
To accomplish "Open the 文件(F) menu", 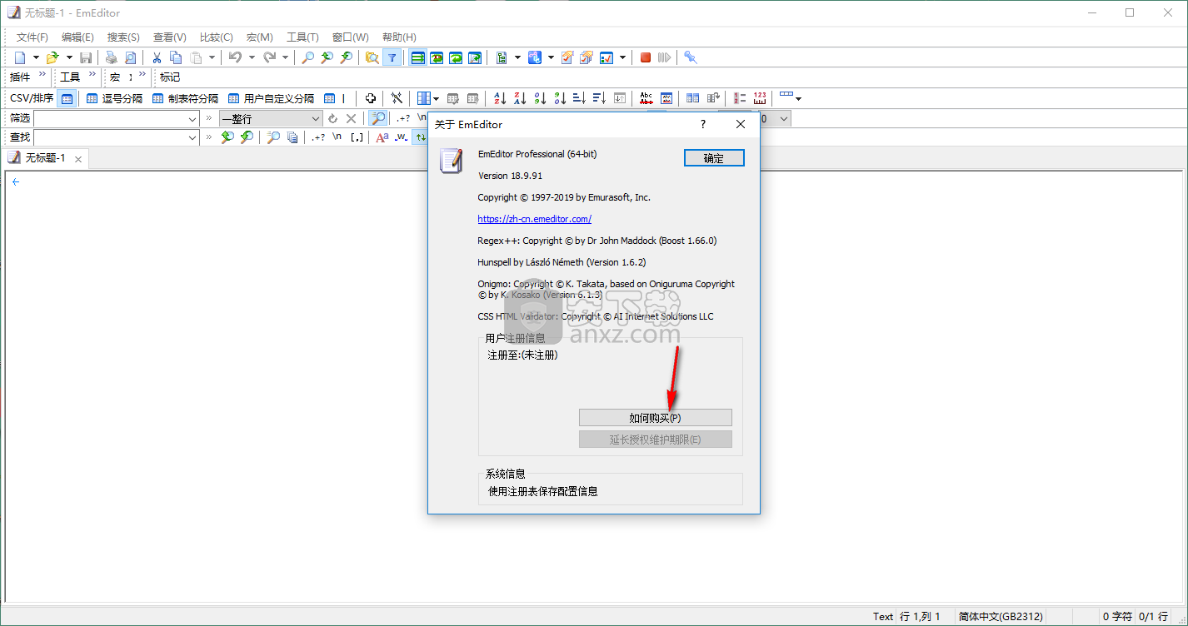I will click(x=32, y=37).
